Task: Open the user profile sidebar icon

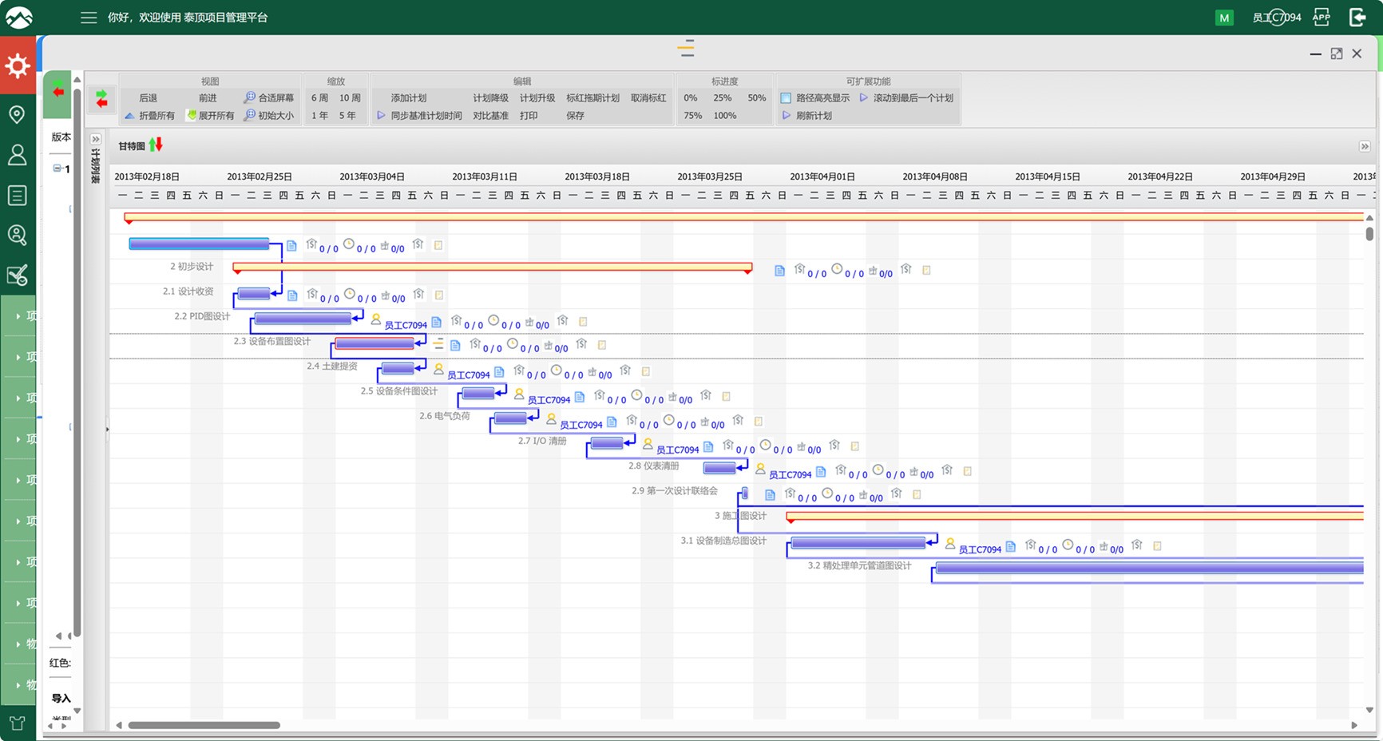Action: pyautogui.click(x=17, y=155)
